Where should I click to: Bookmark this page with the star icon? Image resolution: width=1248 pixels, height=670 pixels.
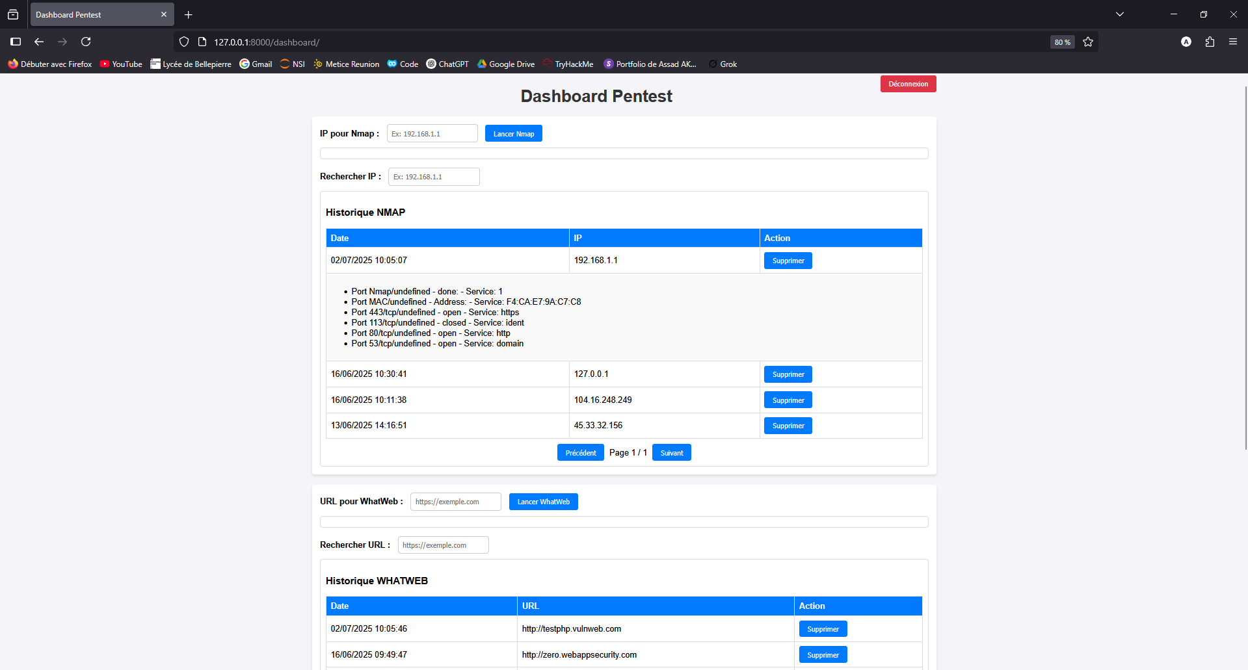pyautogui.click(x=1088, y=42)
